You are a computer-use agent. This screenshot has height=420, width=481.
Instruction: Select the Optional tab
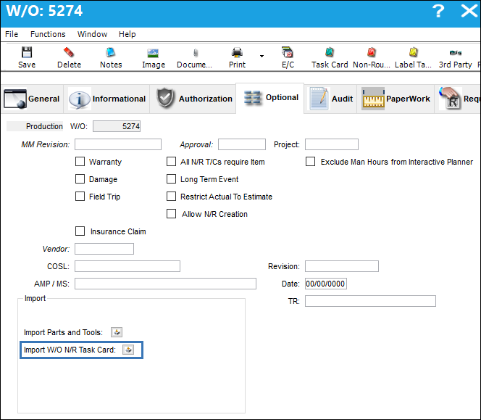pos(270,98)
